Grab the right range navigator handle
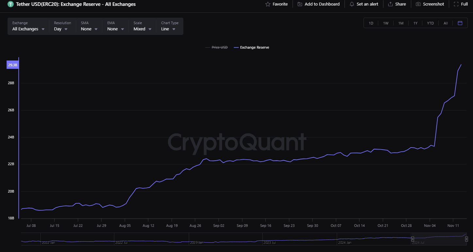Viewport: 473px width, 252px height. tap(466, 239)
